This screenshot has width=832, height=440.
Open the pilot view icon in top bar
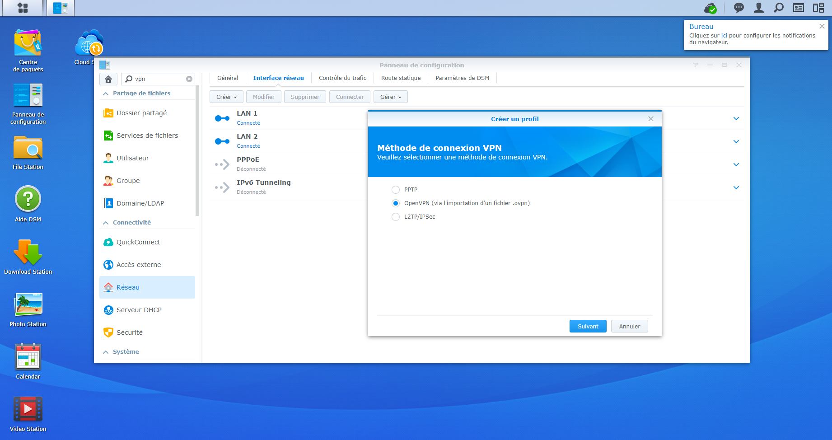click(x=818, y=8)
